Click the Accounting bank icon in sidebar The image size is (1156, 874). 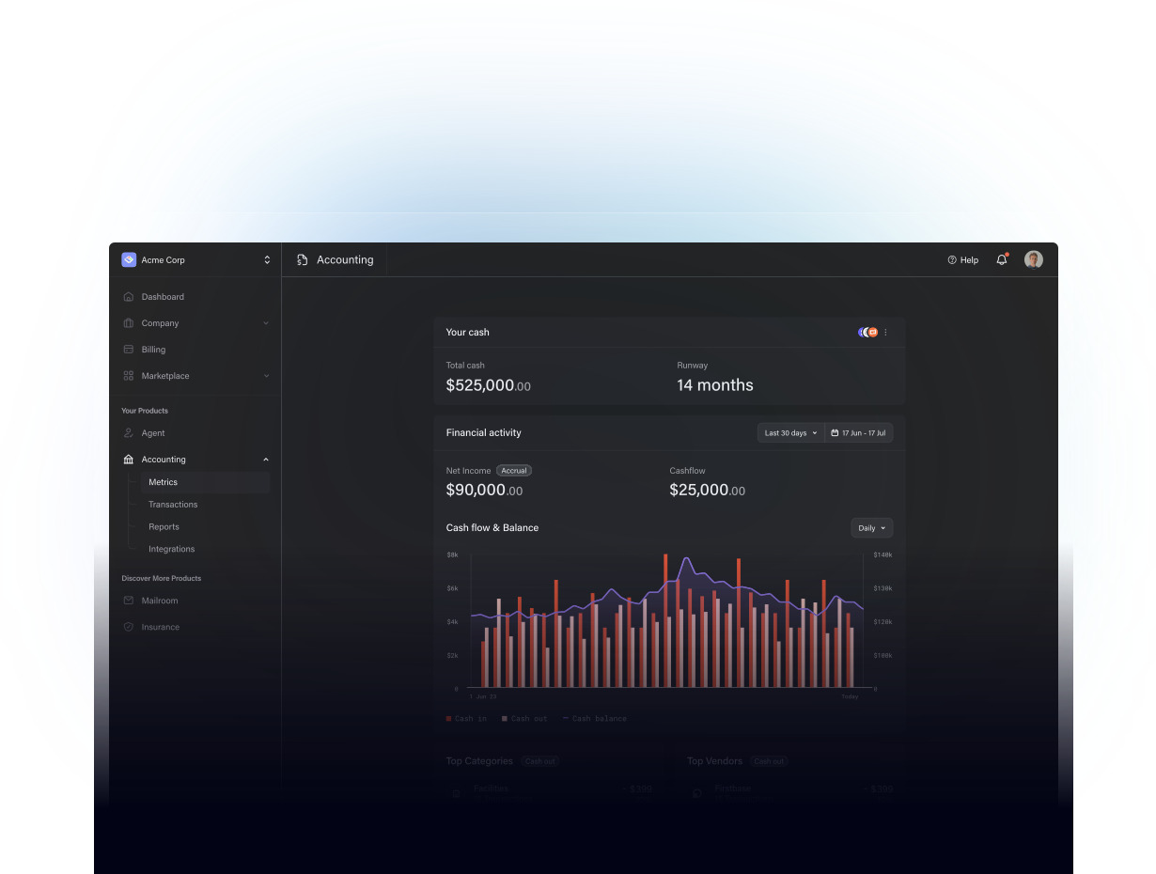pyautogui.click(x=129, y=460)
